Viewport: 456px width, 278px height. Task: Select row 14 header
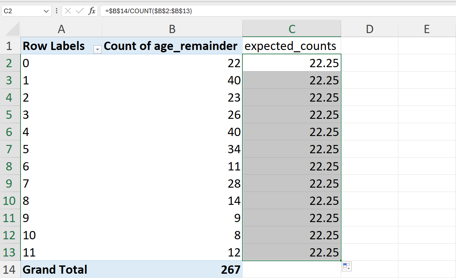point(9,269)
